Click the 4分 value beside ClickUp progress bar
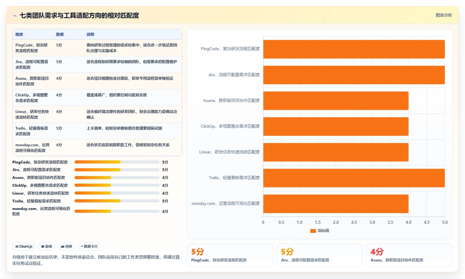The width and height of the screenshot is (465, 279). coord(165,185)
